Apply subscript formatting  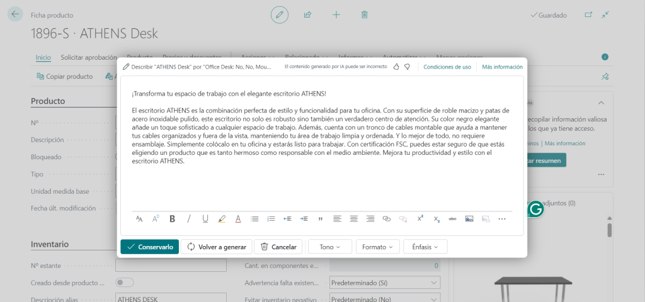tap(437, 220)
